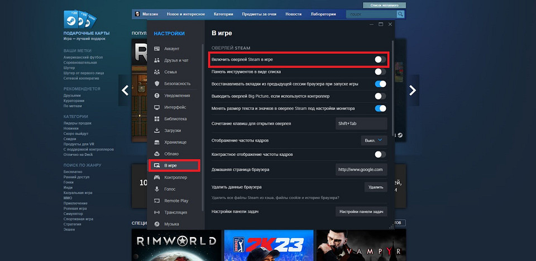The height and width of the screenshot is (261, 536).
Task: Expand the New and Noteworthy store menu
Action: (x=182, y=14)
